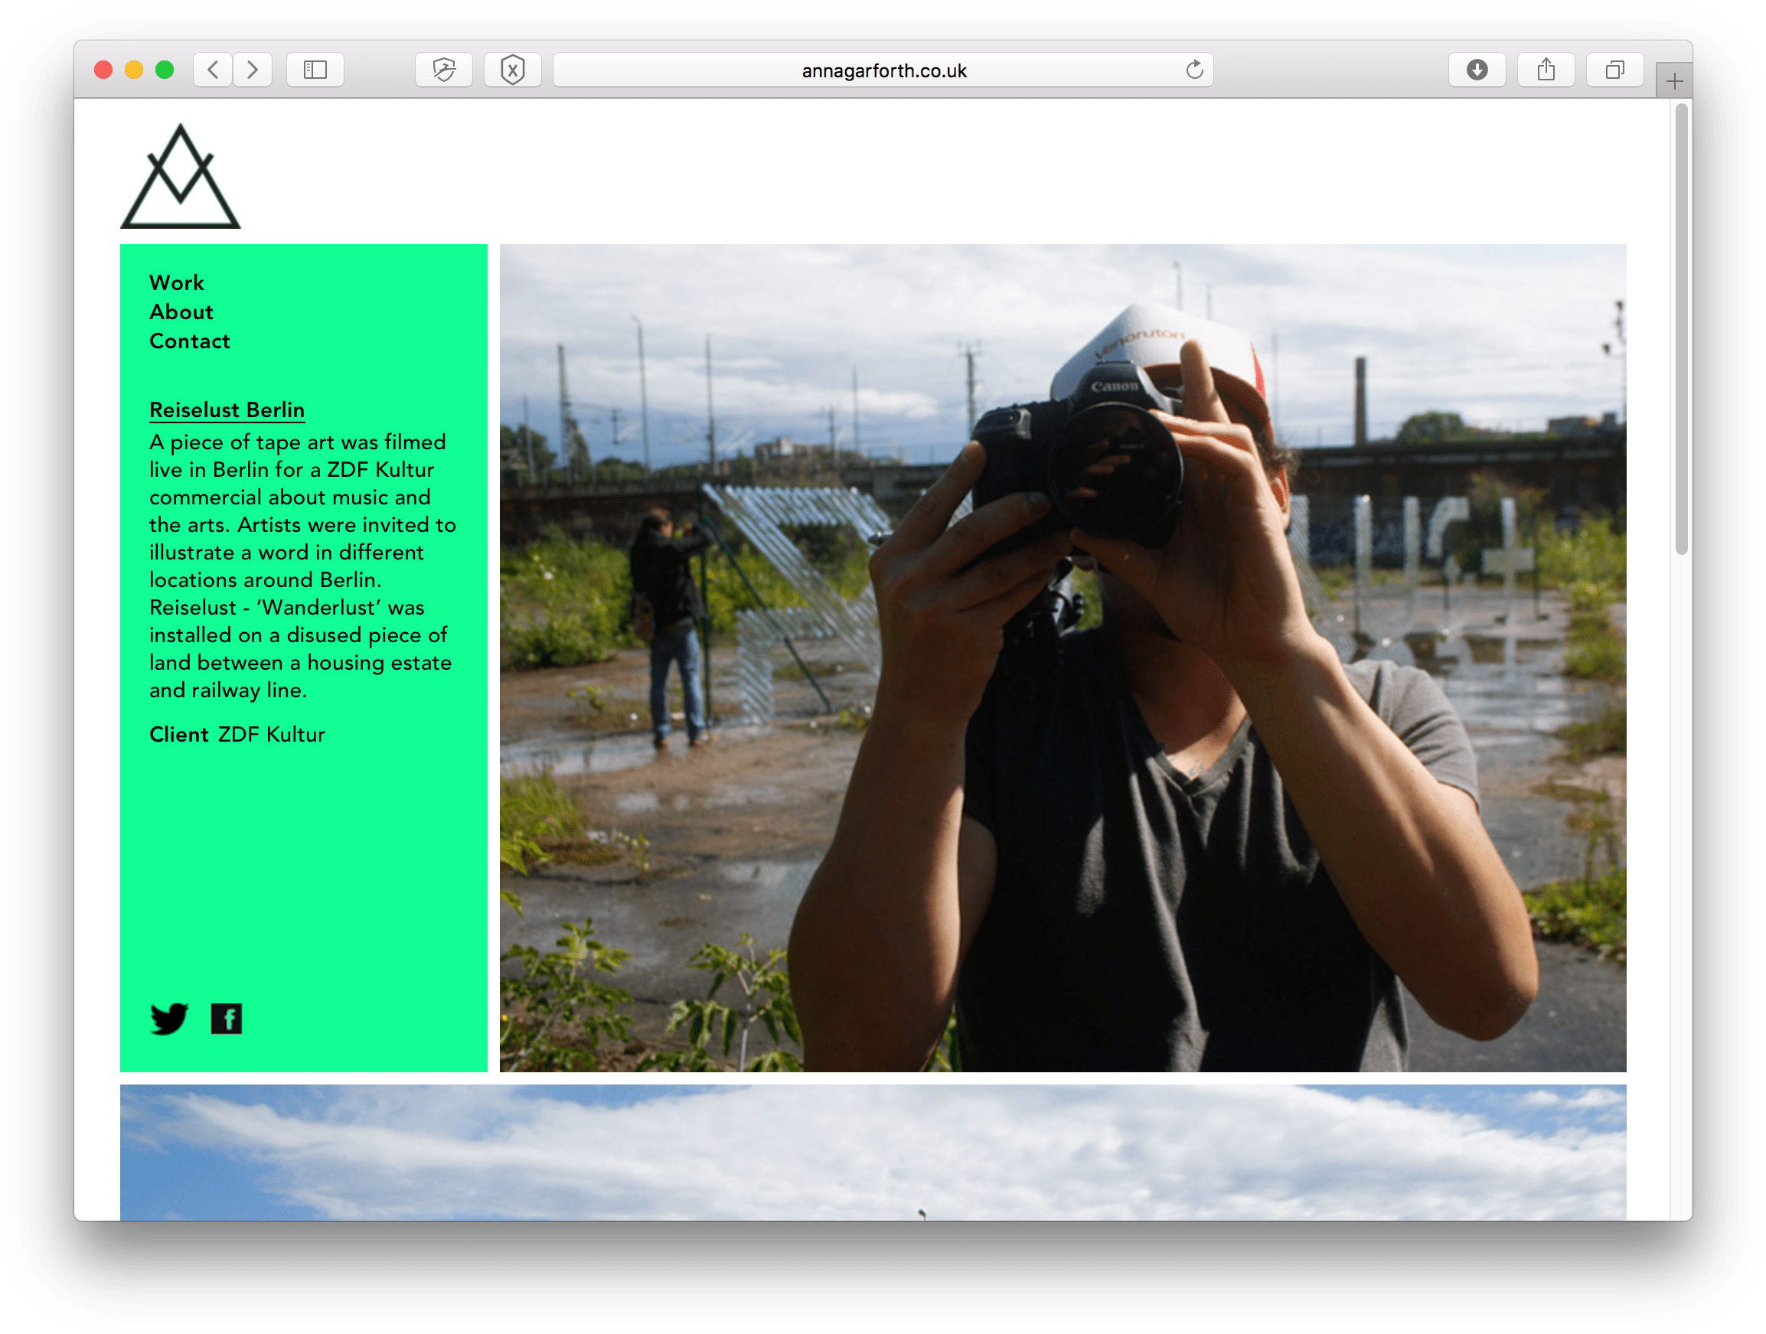Click the 'Client' label text
Viewport: 1766px width, 1334px height.
179,735
